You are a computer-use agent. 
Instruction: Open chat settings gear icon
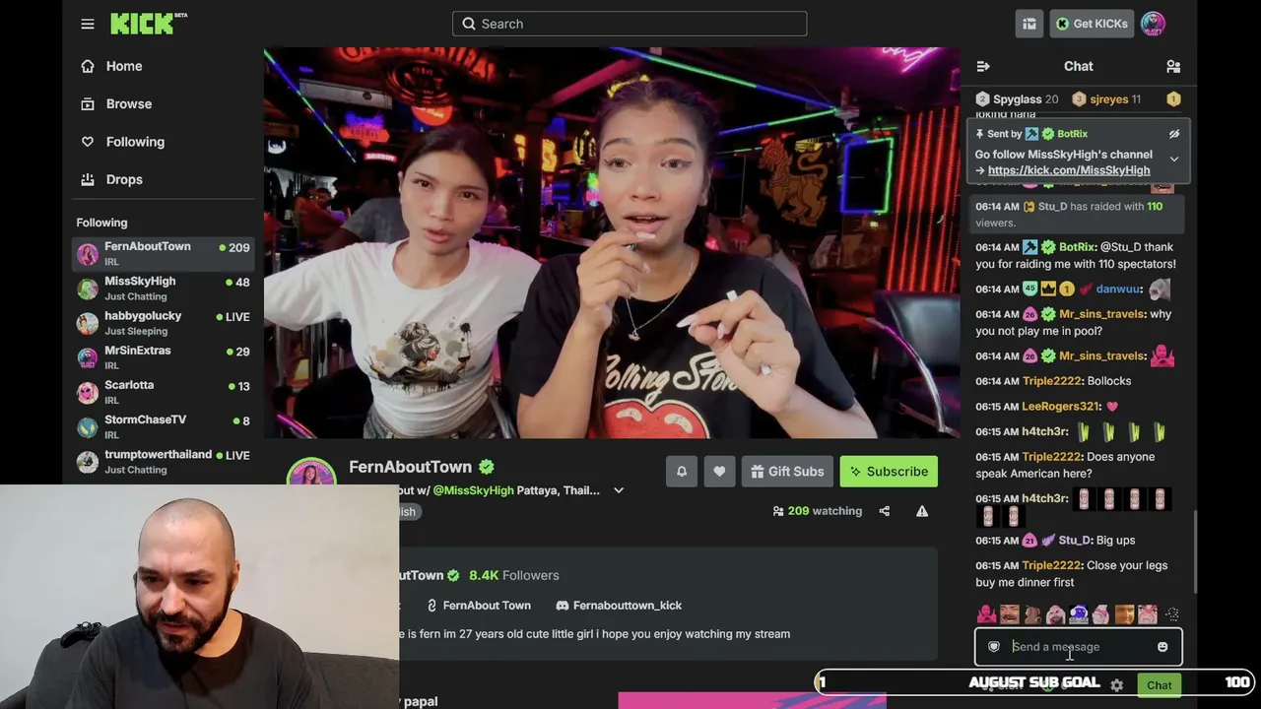(x=1116, y=685)
